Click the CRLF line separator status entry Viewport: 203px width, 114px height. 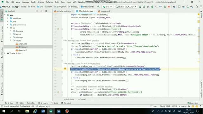pyautogui.click(x=168, y=106)
